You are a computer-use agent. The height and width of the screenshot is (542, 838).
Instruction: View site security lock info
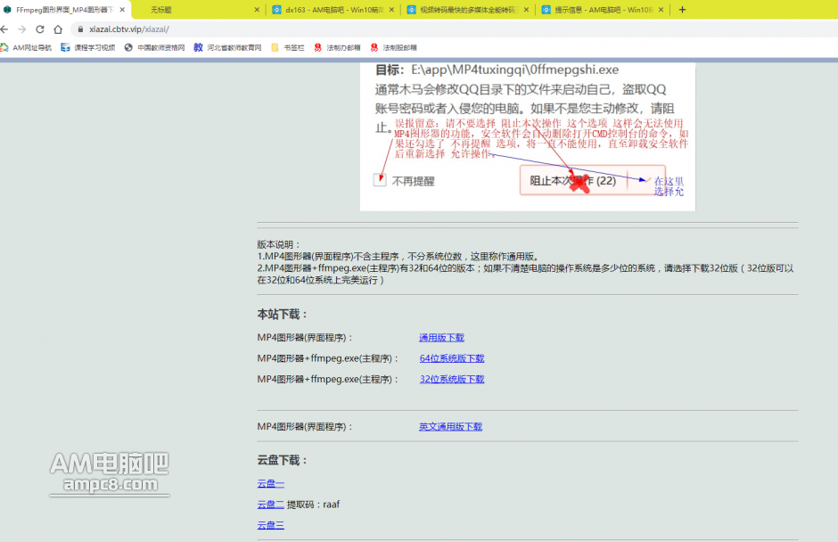[x=81, y=29]
